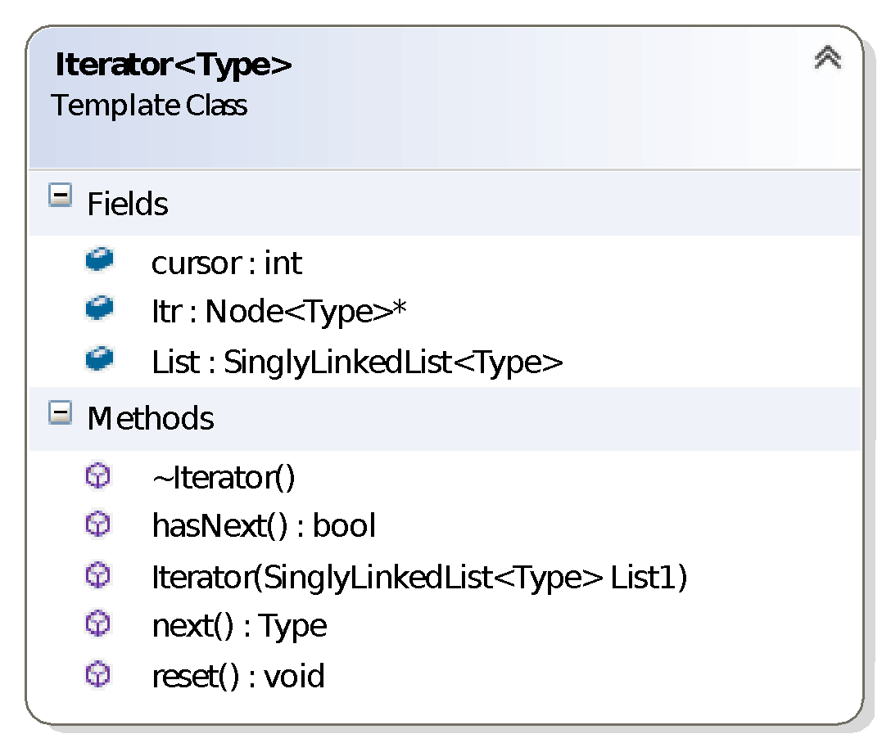Screen dimensions: 891x752
Task: Click the next method icon
Action: click(x=97, y=625)
